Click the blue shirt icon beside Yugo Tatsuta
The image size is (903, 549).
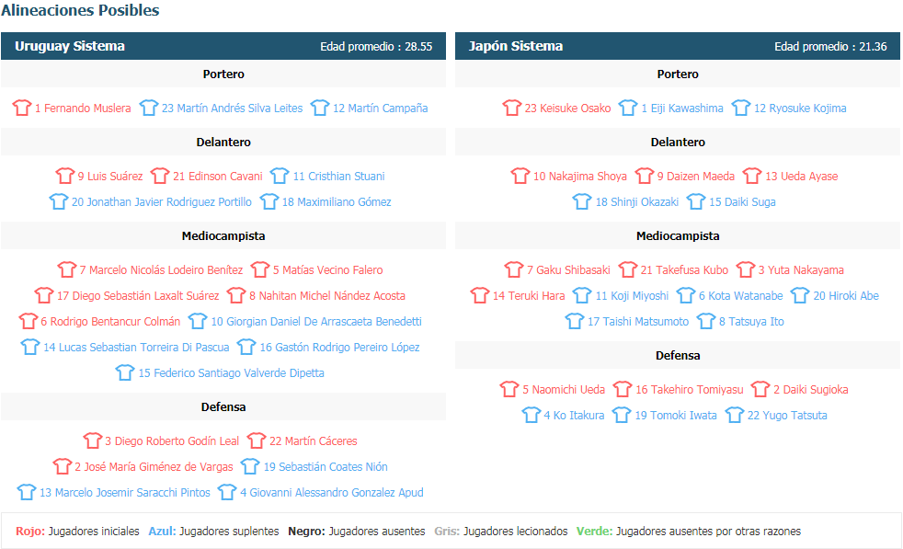pos(735,415)
